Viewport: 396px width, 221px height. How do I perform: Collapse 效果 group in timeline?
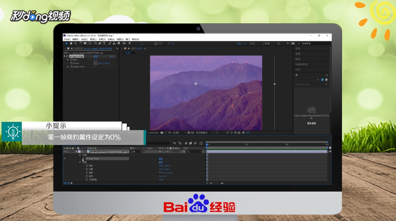[x=80, y=155]
